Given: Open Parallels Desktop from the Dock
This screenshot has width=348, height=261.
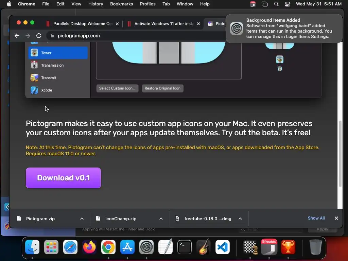Looking at the screenshot, I should (x=269, y=247).
